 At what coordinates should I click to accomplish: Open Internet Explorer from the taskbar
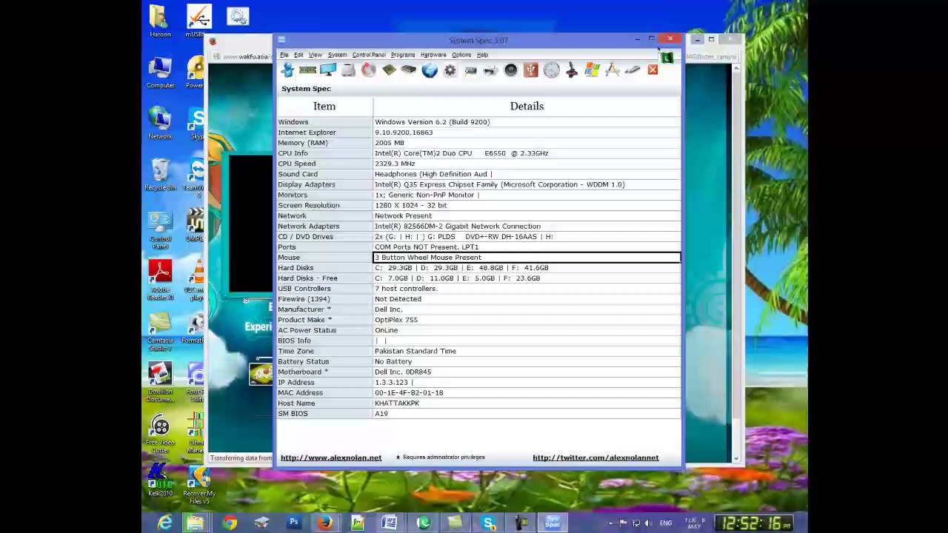pyautogui.click(x=164, y=523)
